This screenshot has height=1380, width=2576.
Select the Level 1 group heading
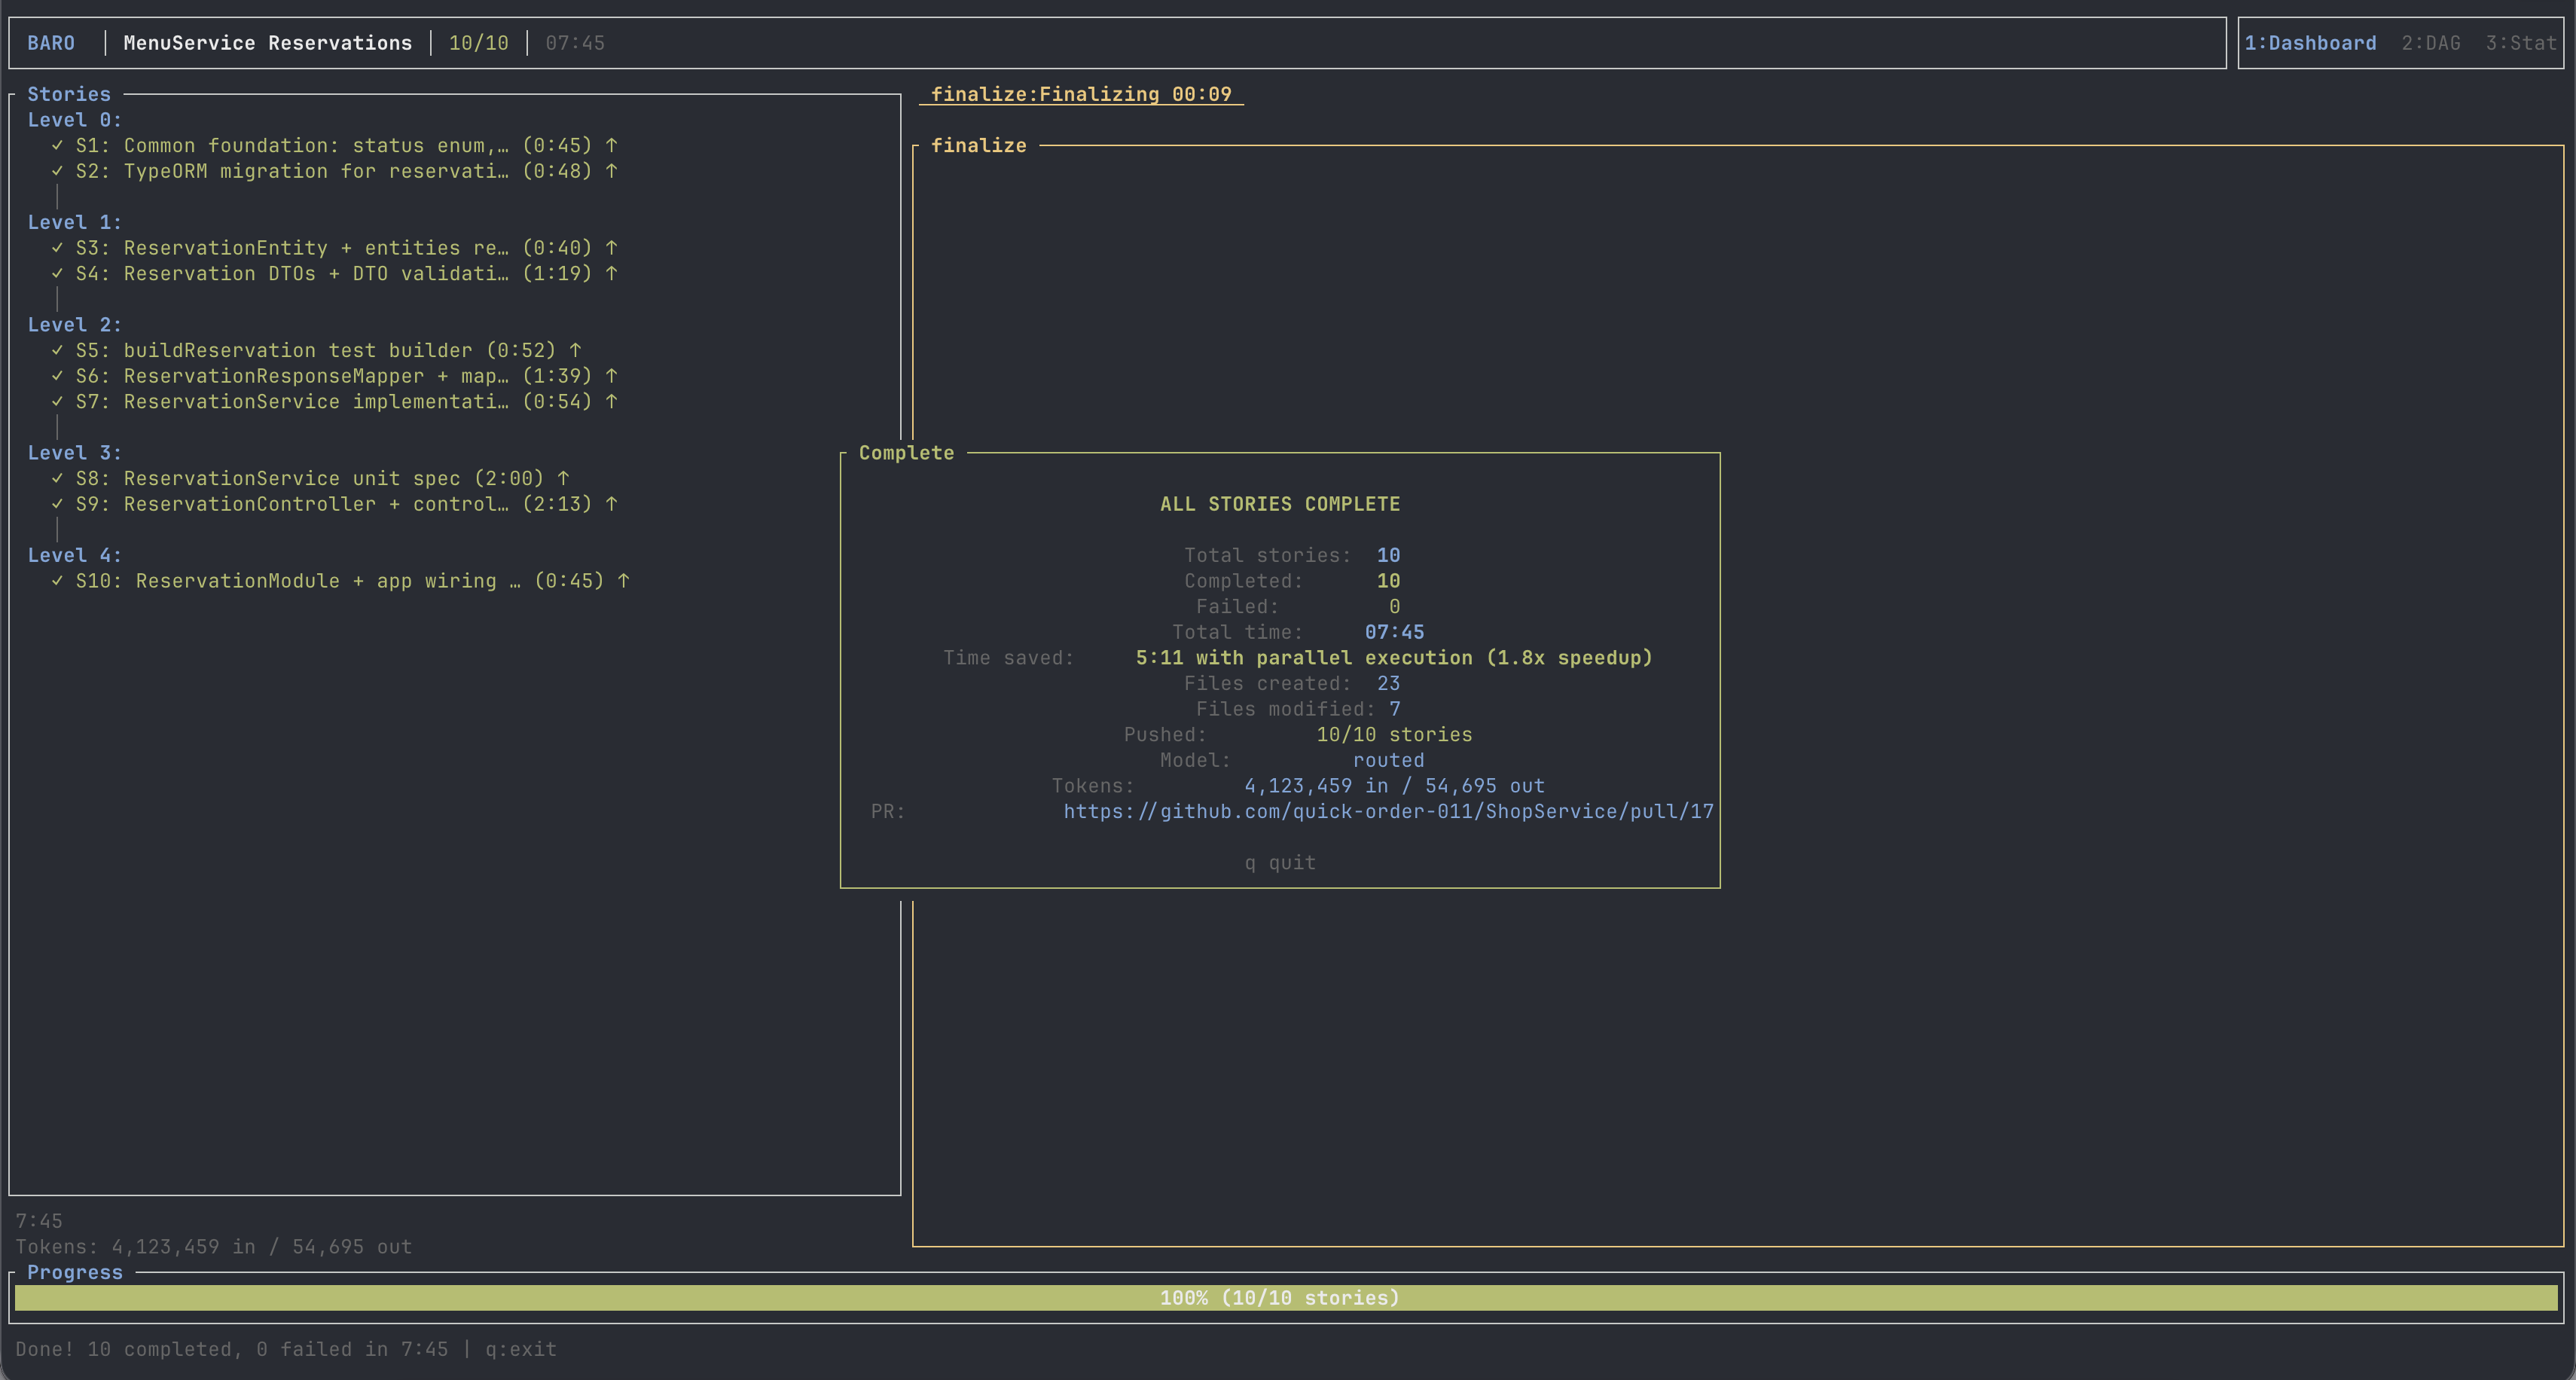coord(75,222)
